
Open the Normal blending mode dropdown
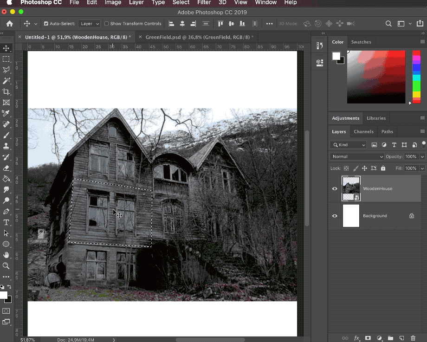tap(357, 157)
